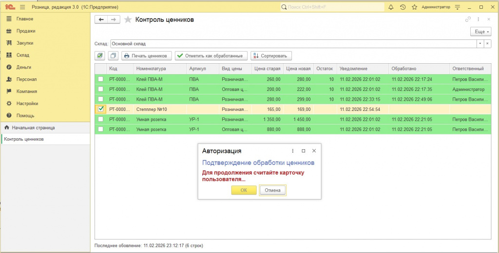Open the Настройки section

point(27,103)
